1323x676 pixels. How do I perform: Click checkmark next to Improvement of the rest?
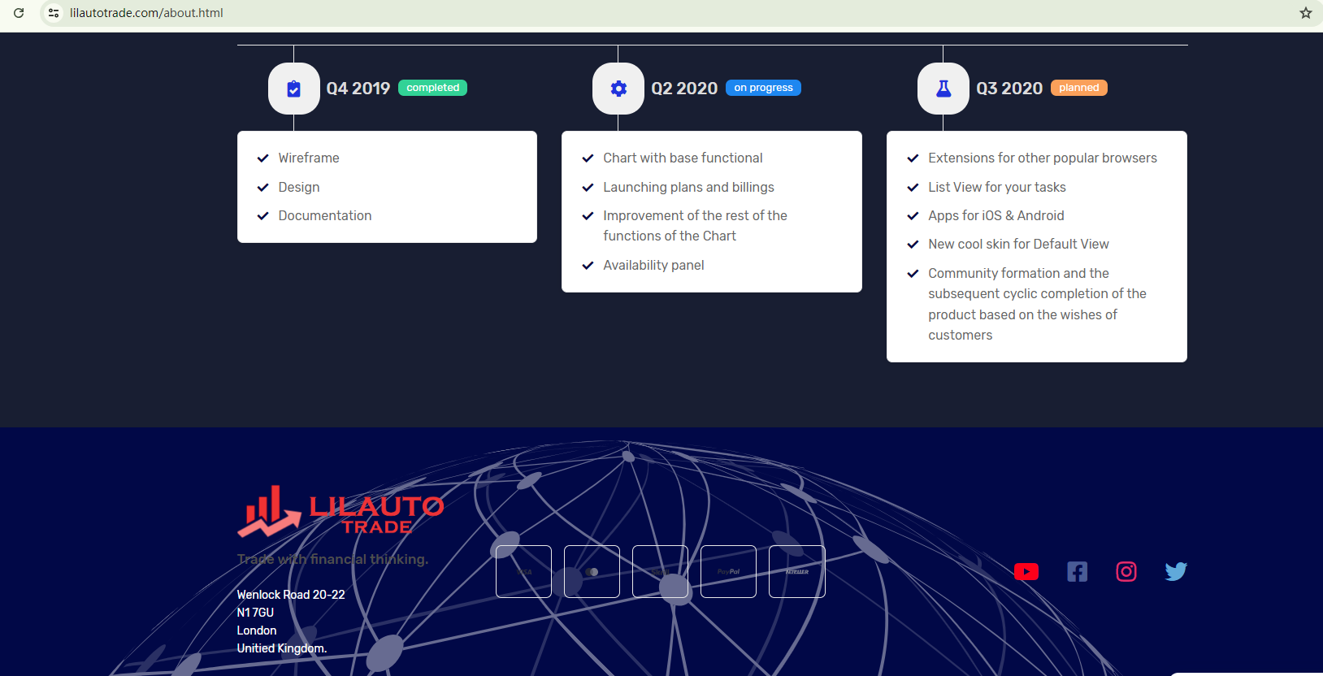tap(588, 216)
